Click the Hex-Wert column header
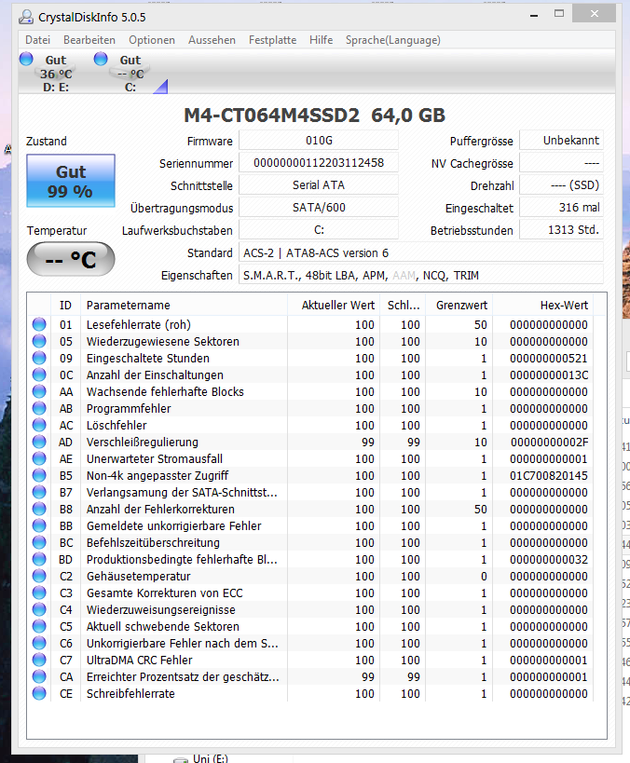The image size is (630, 763). pos(543,305)
